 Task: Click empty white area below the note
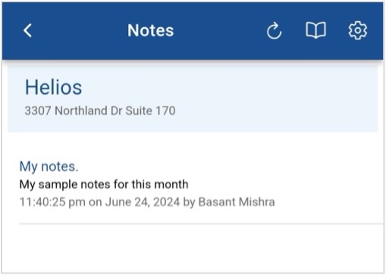pos(192,248)
